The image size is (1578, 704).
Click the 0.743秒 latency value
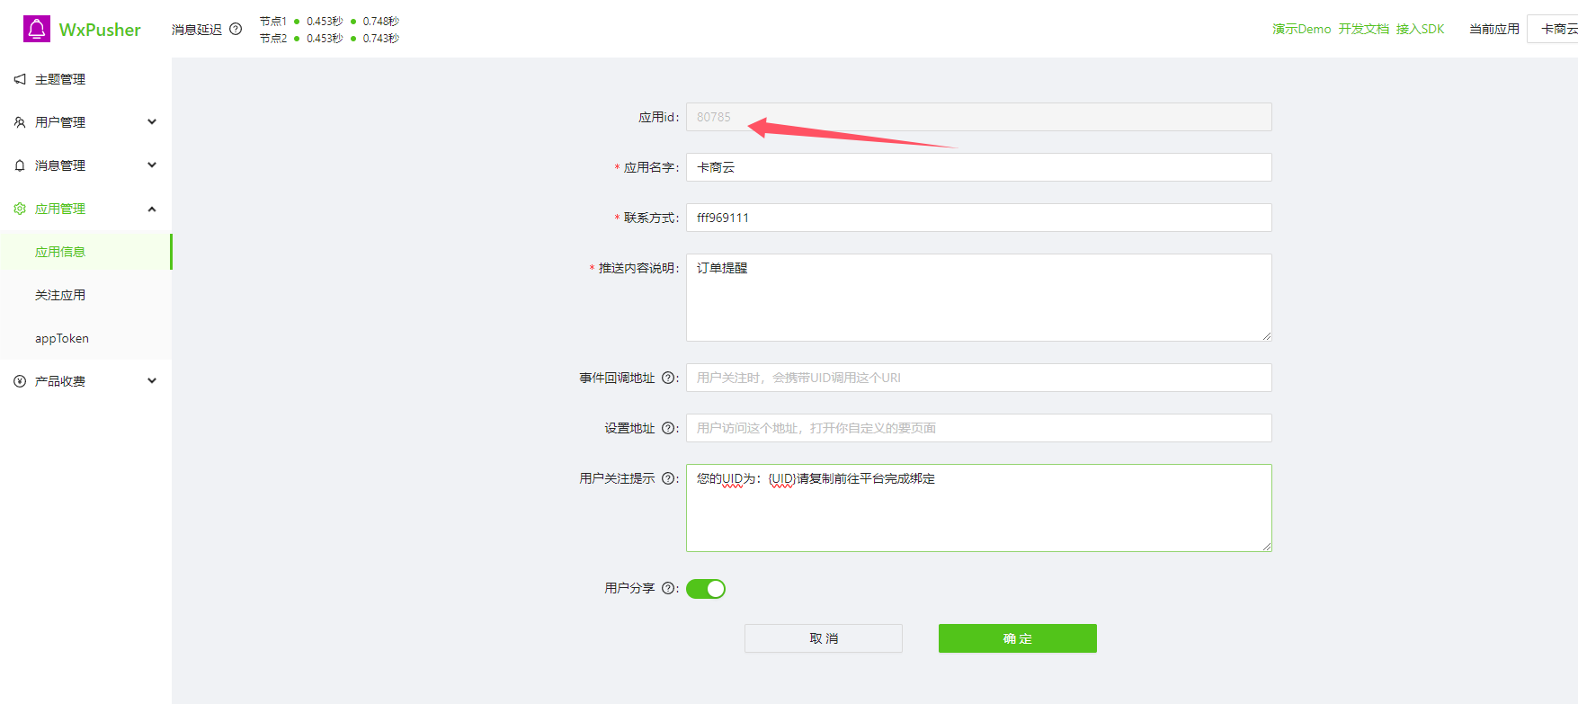pos(381,38)
